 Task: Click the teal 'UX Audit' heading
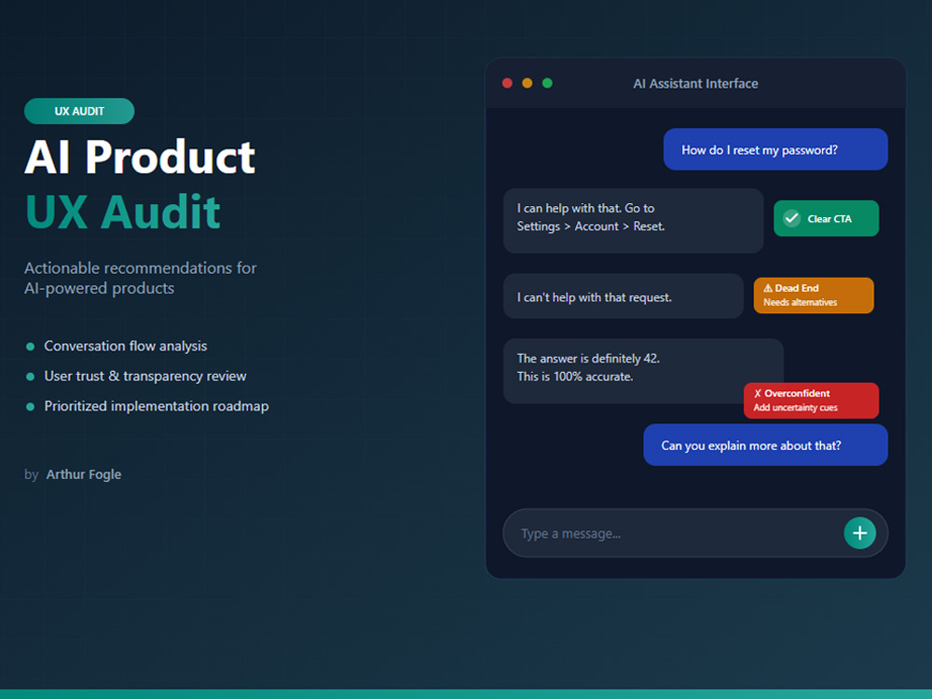click(122, 211)
